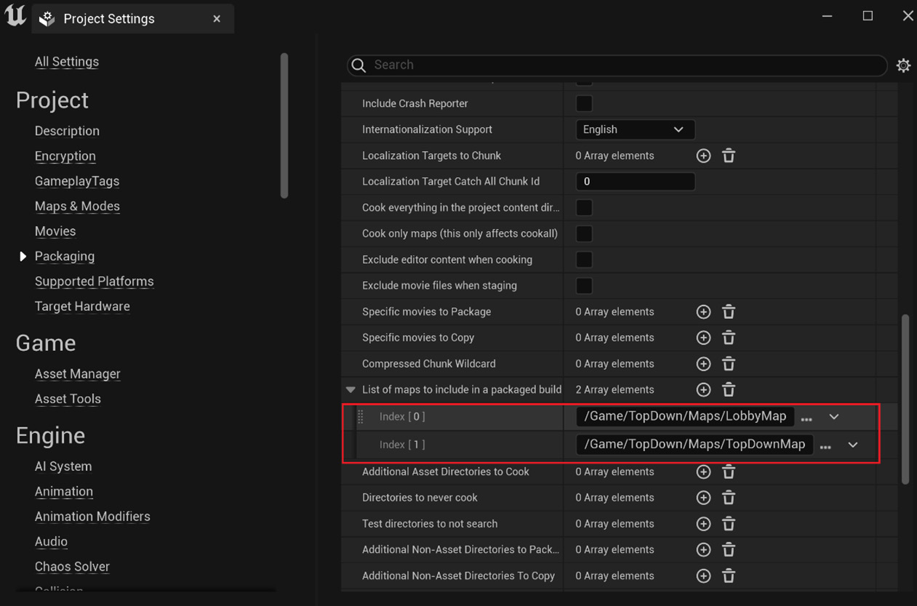The width and height of the screenshot is (917, 606).
Task: Toggle Exclude editor content when cooking
Action: coord(584,259)
